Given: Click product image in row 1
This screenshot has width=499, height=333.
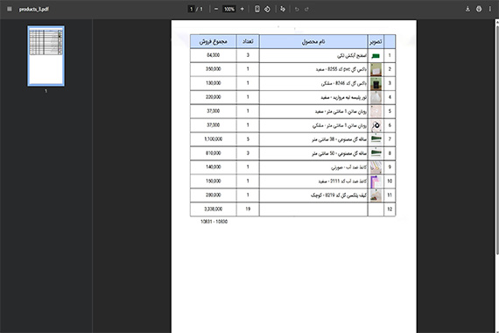Looking at the screenshot, I should [x=376, y=56].
